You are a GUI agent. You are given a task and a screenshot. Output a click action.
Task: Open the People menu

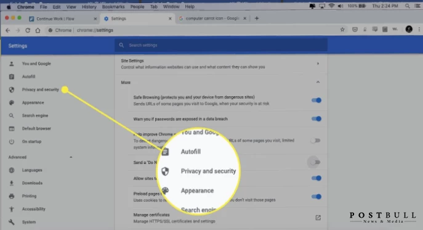click(137, 7)
